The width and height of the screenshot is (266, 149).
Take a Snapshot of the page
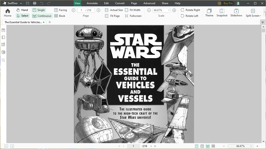click(x=222, y=13)
